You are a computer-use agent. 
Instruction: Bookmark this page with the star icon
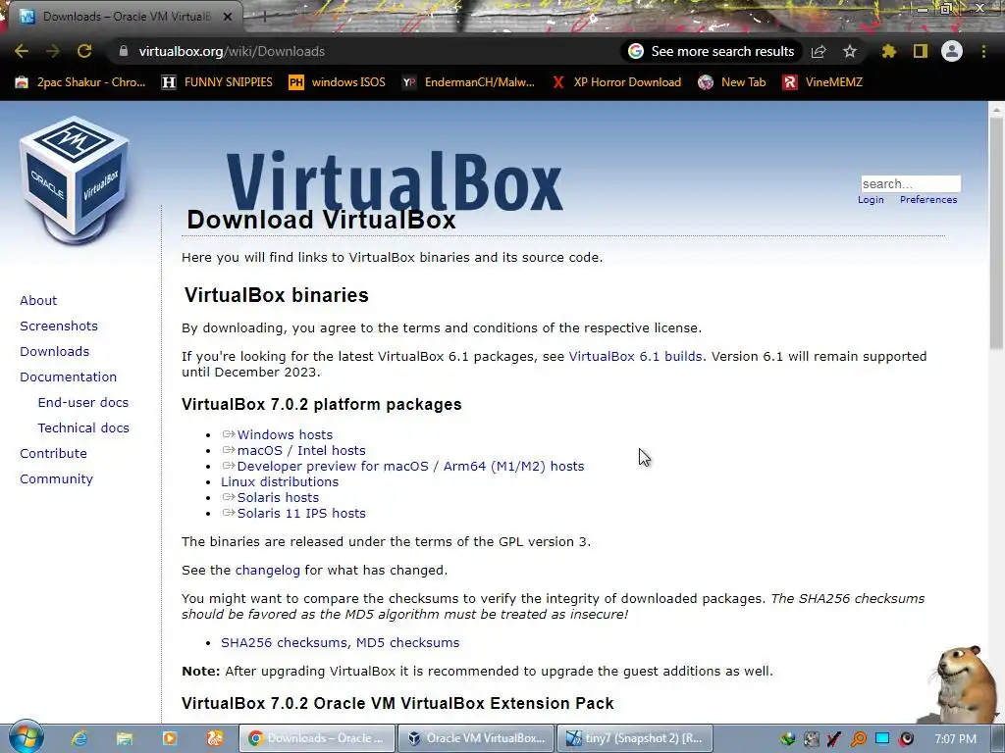tap(850, 51)
